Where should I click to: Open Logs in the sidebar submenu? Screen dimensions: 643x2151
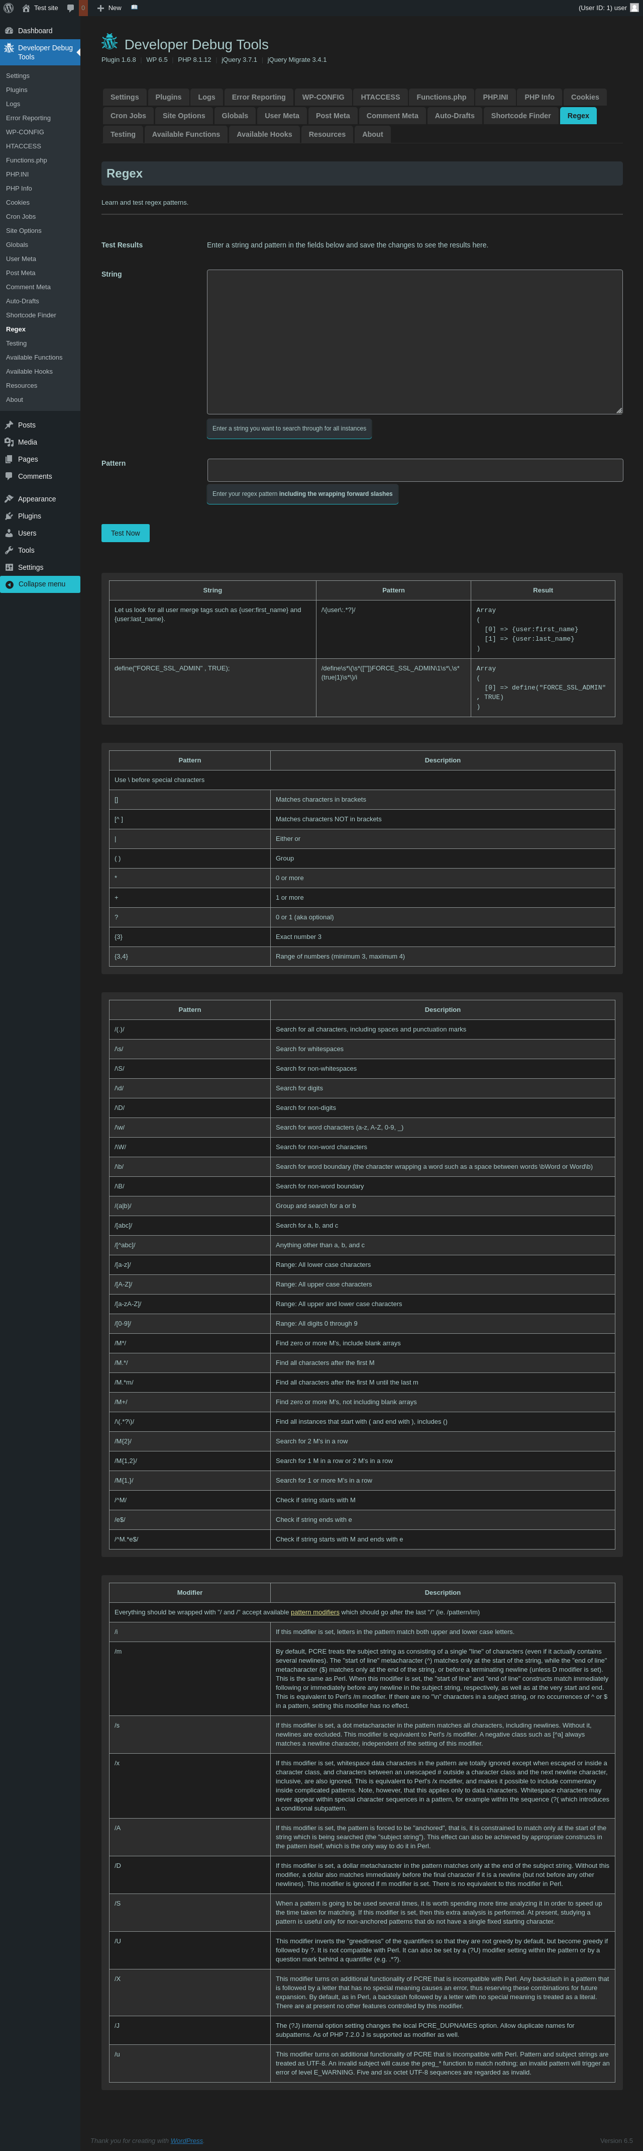click(14, 105)
